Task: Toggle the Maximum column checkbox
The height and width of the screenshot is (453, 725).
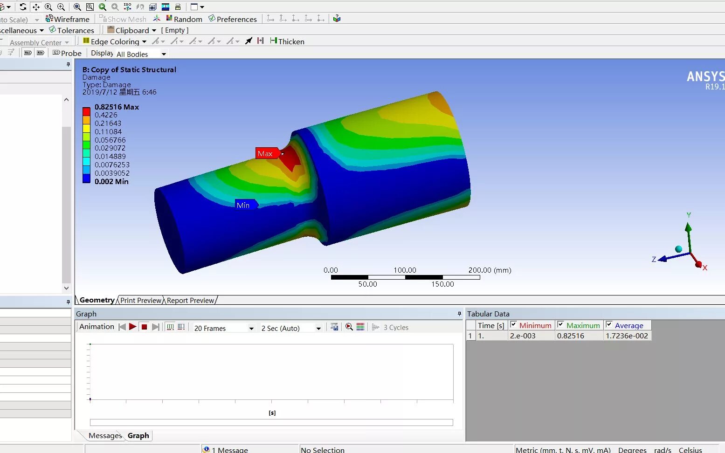Action: click(561, 325)
